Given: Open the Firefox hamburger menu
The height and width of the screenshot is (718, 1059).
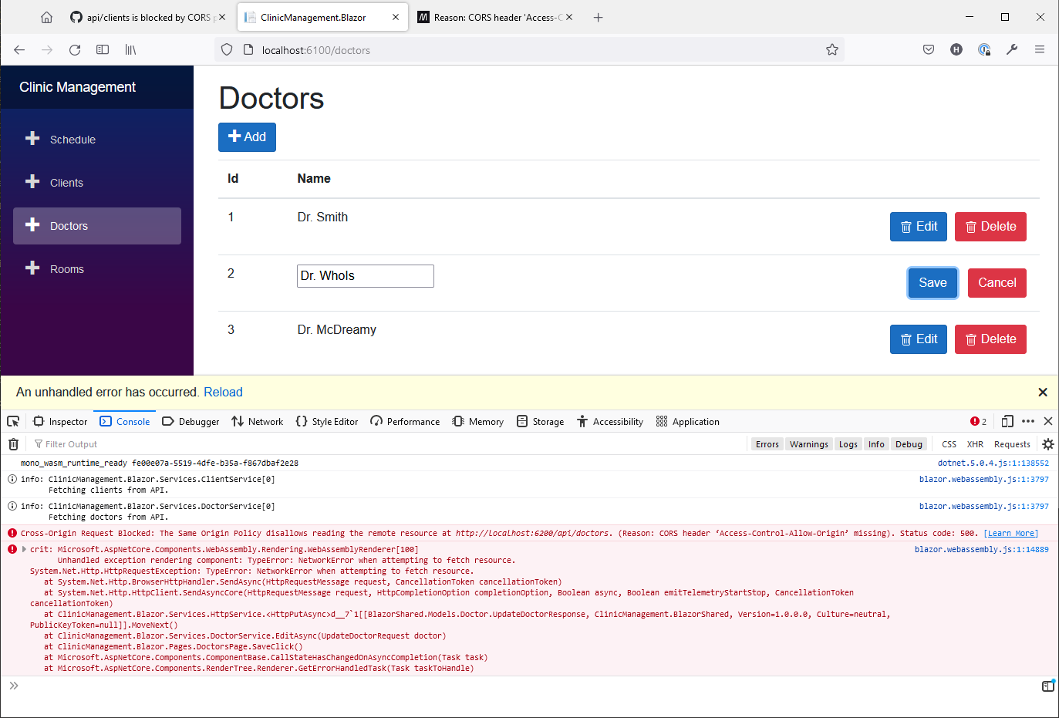Looking at the screenshot, I should (1040, 49).
